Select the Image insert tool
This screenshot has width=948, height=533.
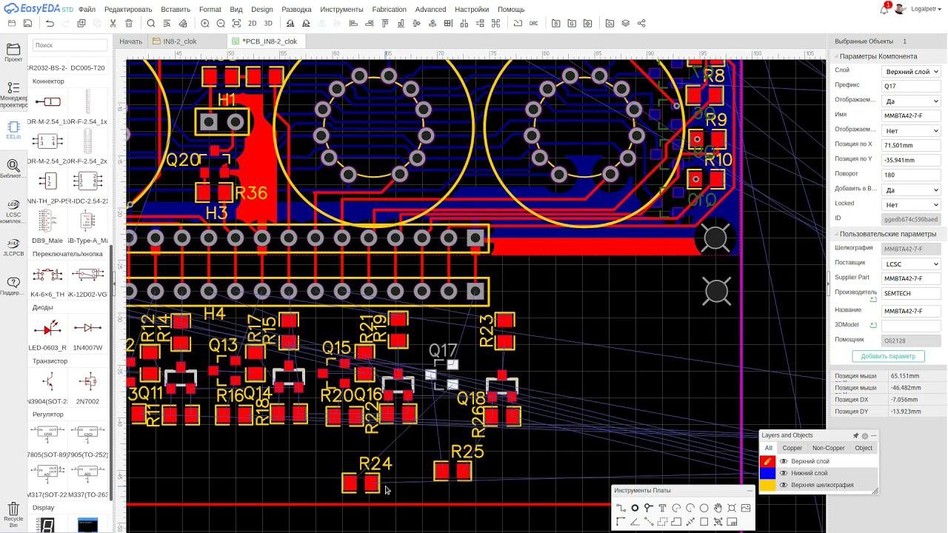tap(746, 508)
